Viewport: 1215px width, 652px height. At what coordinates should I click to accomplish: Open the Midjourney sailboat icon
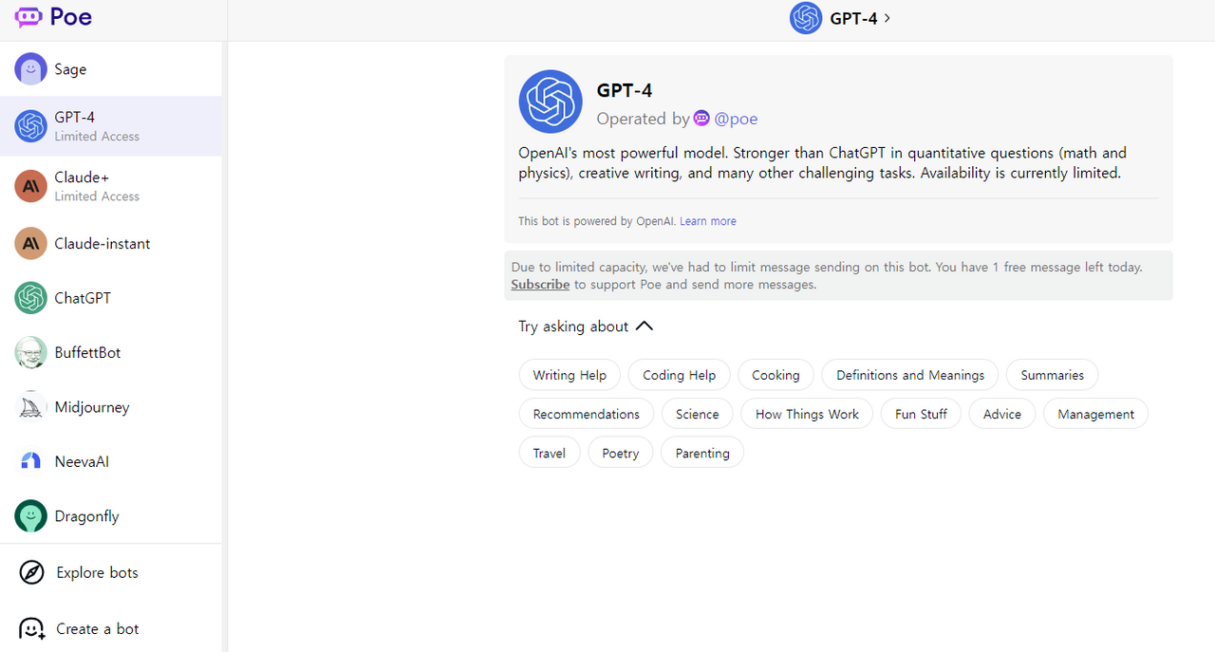pyautogui.click(x=30, y=407)
